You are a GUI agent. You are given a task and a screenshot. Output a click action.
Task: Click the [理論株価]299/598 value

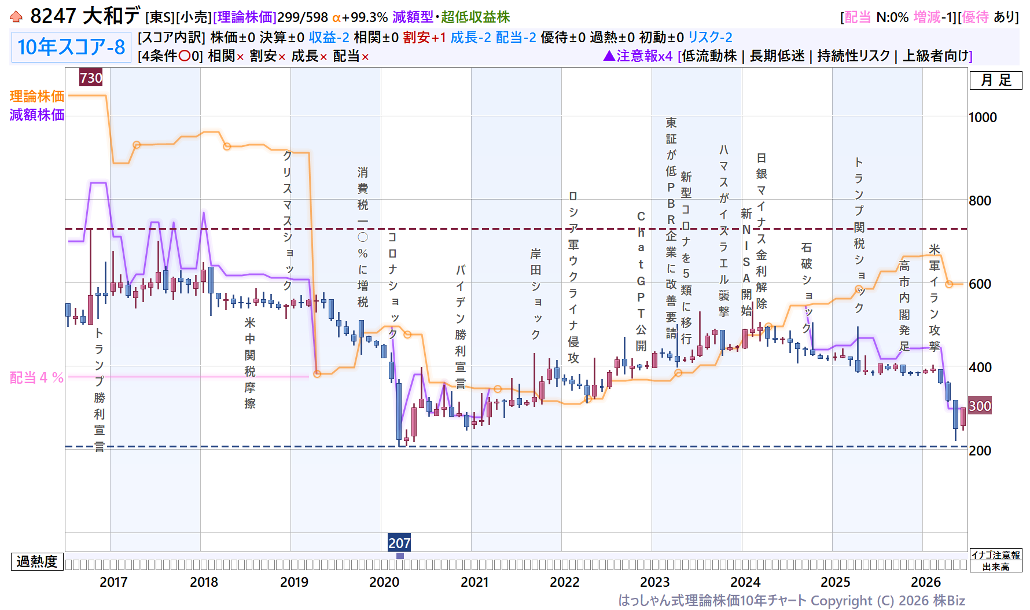click(x=270, y=17)
